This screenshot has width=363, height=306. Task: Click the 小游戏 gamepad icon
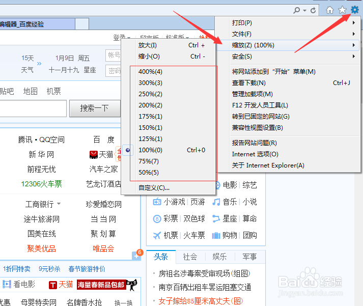click(x=157, y=202)
